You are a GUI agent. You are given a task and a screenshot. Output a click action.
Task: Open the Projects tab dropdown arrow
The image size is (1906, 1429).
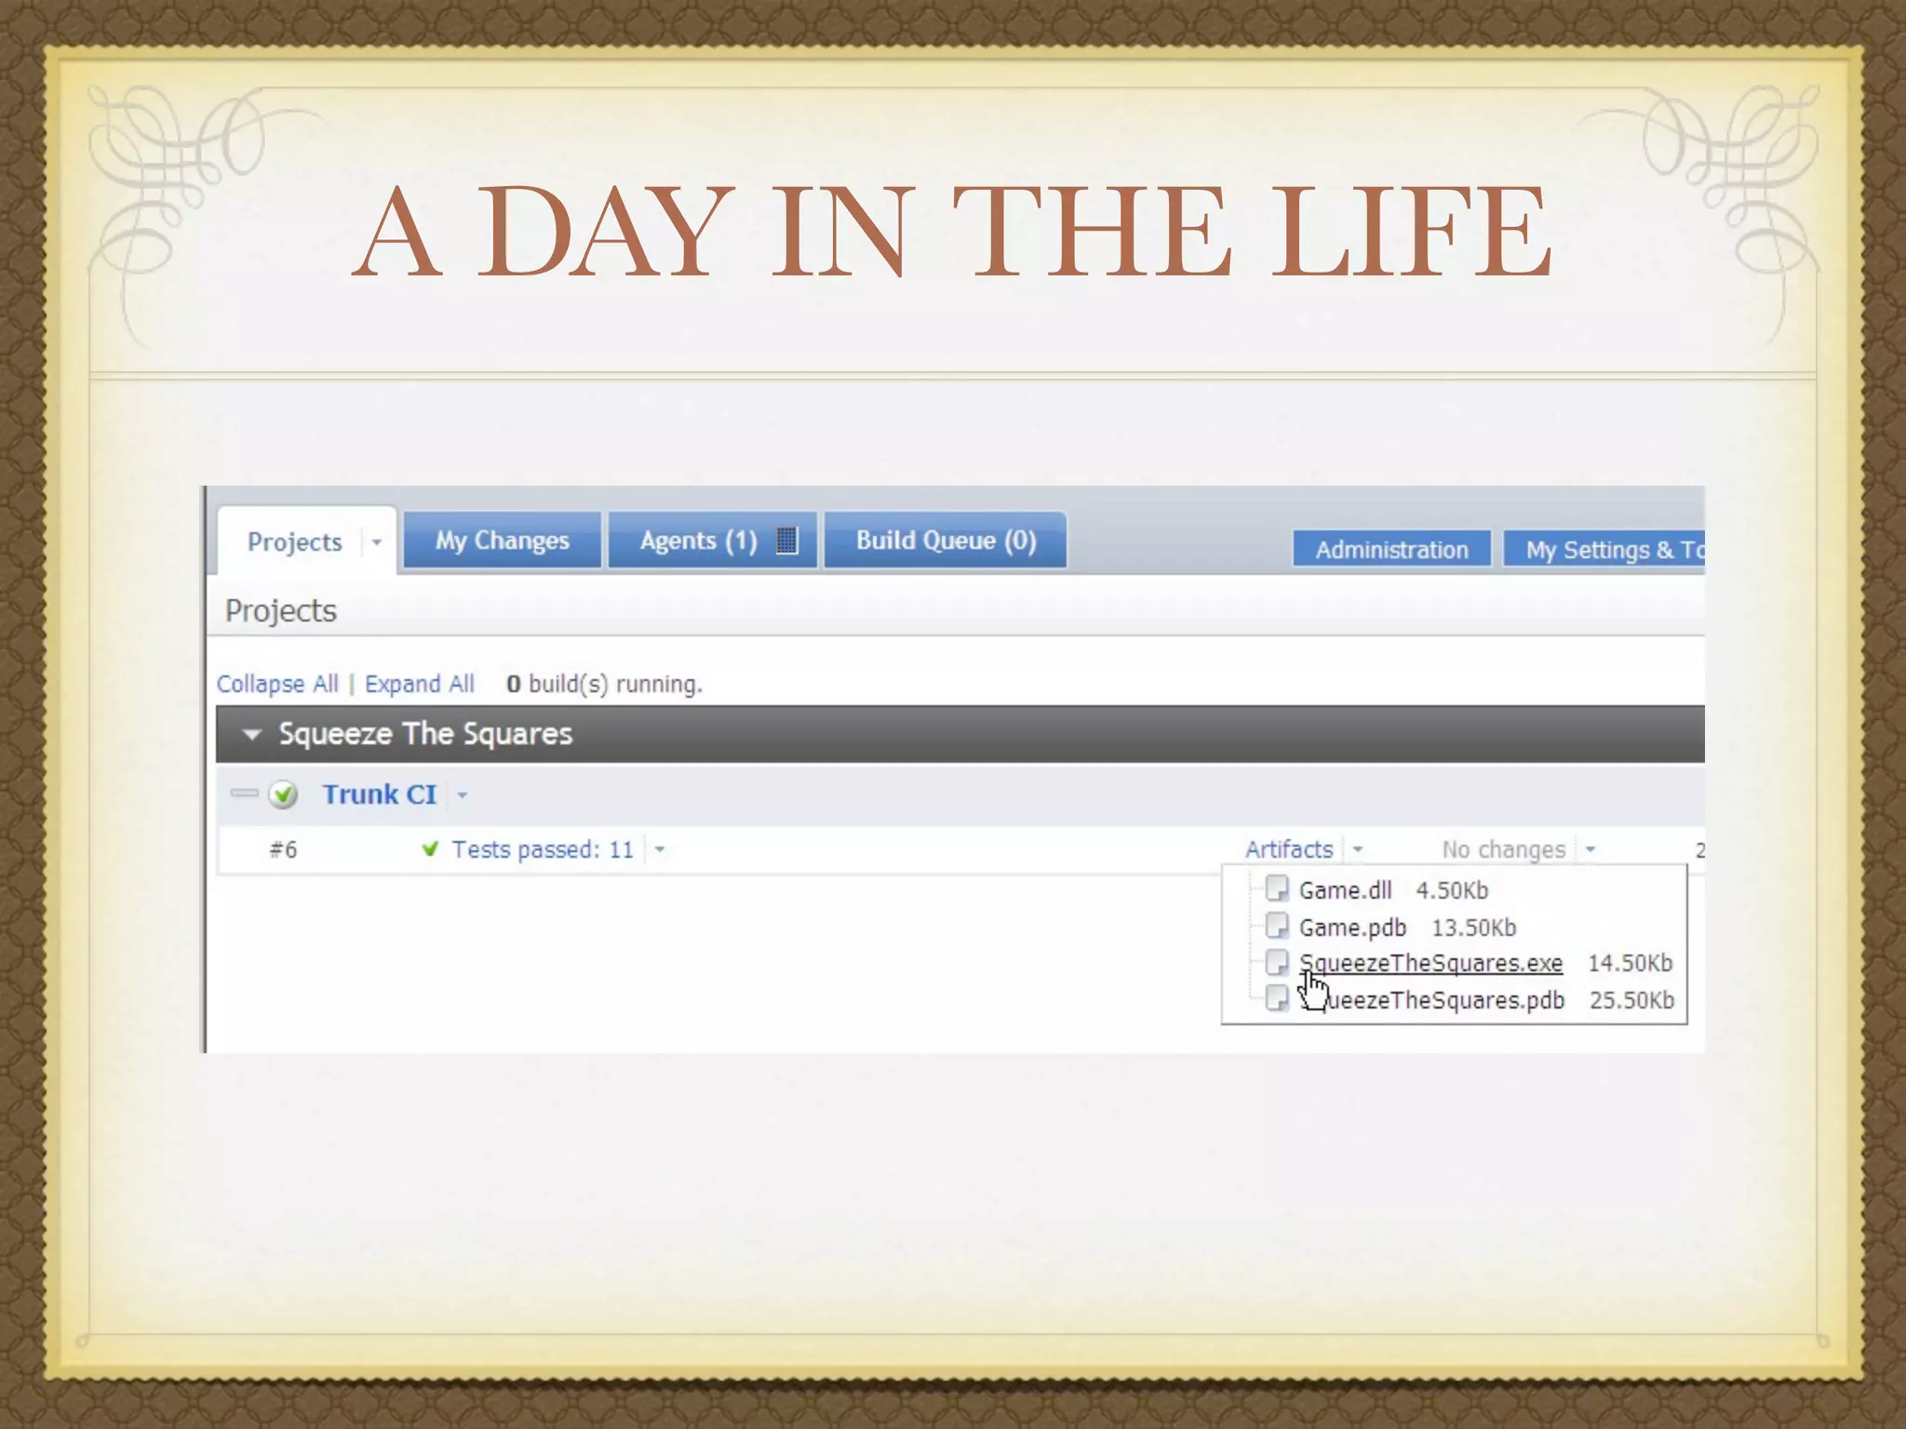click(x=376, y=542)
